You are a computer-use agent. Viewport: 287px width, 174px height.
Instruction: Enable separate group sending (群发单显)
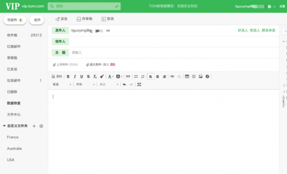tap(268, 30)
